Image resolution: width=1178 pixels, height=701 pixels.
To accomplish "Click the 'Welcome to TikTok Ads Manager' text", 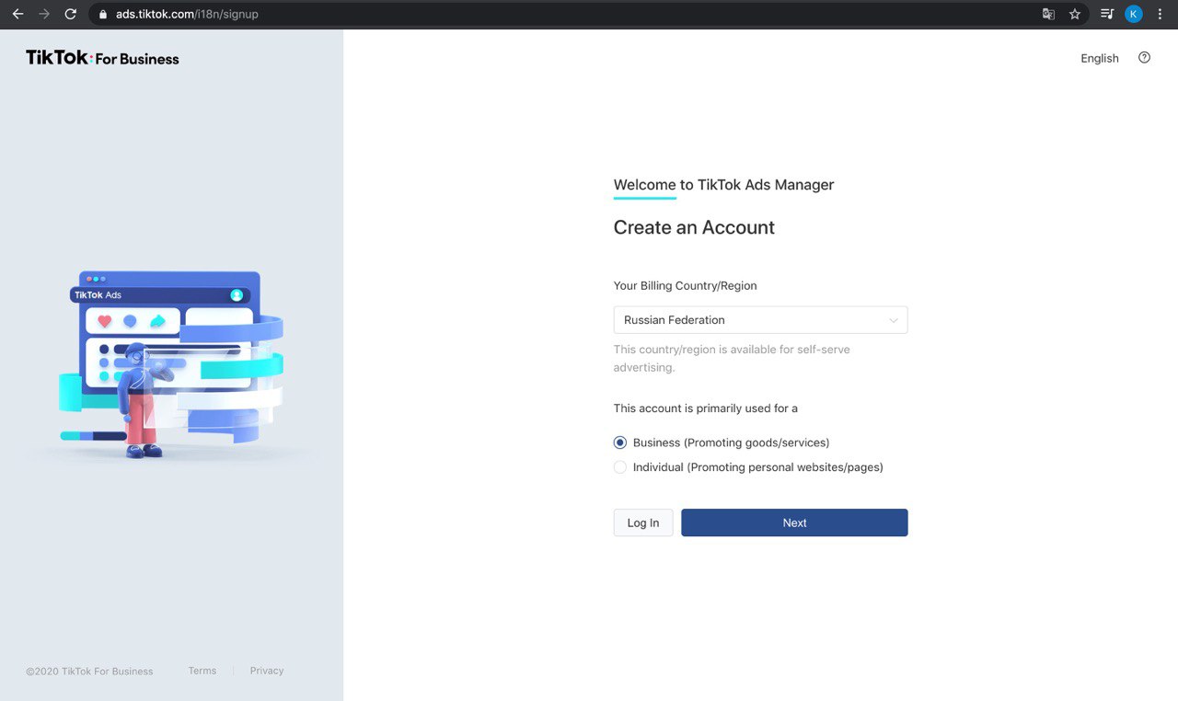I will click(723, 184).
